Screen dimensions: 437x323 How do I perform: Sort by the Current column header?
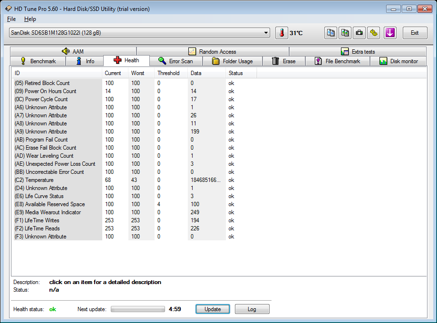coord(115,73)
